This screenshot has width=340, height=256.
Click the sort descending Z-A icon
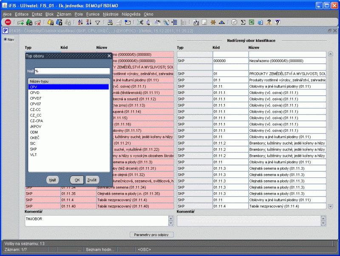89,22
